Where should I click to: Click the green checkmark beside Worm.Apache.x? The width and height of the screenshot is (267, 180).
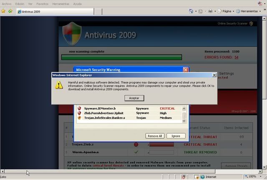(x=136, y=152)
